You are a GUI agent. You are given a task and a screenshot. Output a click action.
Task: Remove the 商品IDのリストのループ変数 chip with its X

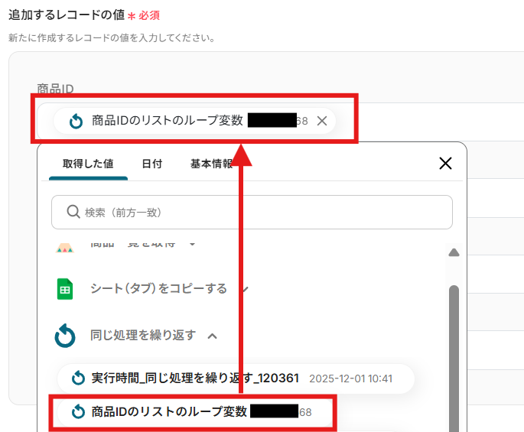[x=322, y=121]
